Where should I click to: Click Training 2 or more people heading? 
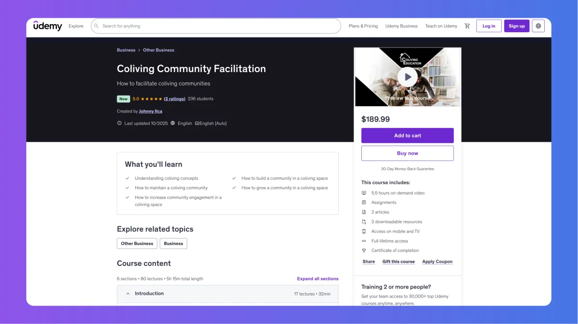click(x=396, y=287)
